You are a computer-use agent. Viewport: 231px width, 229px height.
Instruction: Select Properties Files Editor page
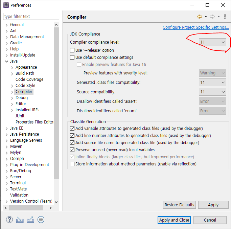click(34, 122)
